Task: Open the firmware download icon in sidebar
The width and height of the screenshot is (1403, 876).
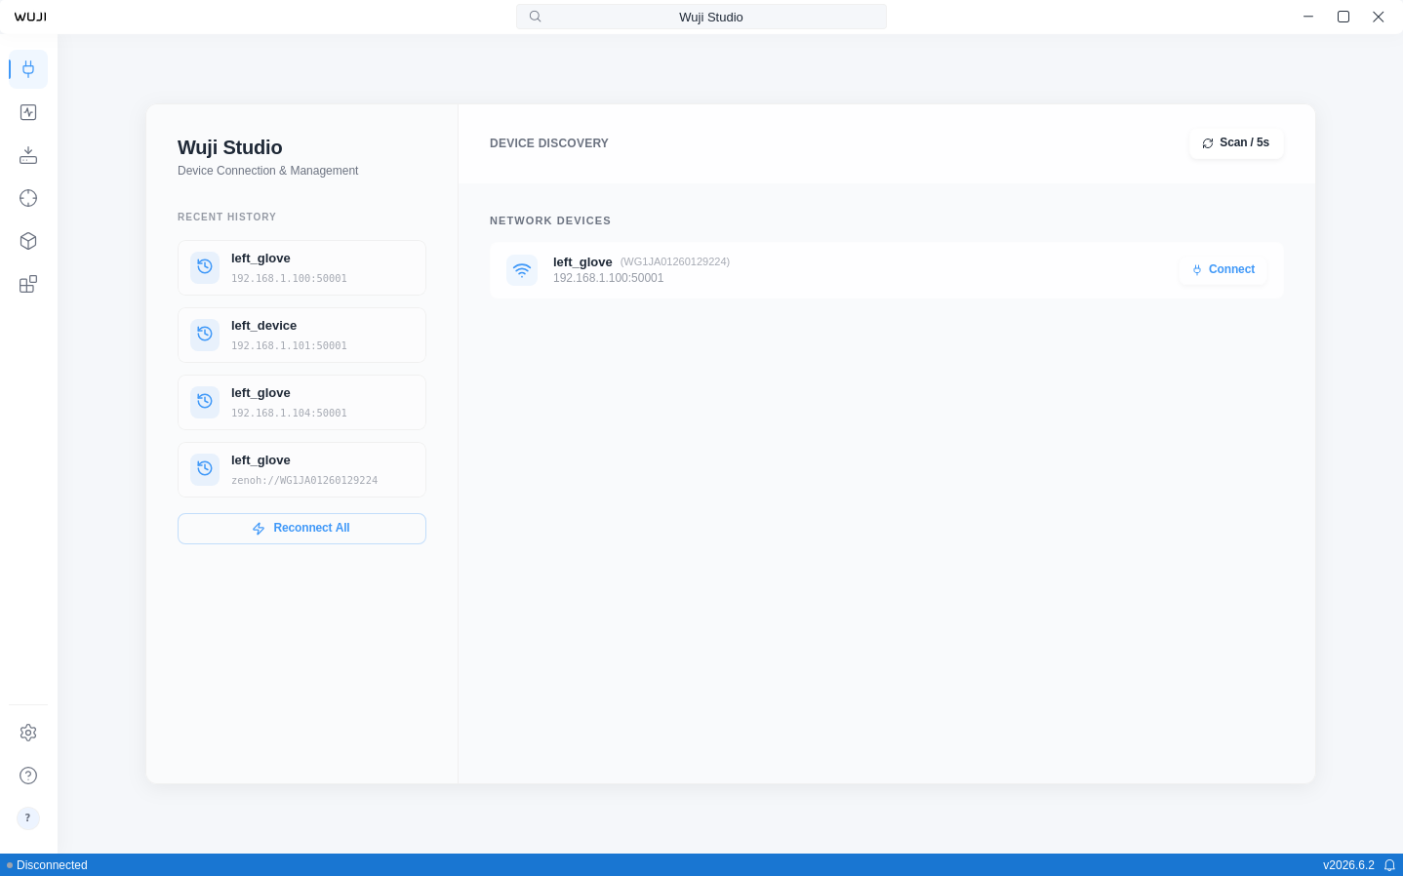Action: click(x=28, y=155)
